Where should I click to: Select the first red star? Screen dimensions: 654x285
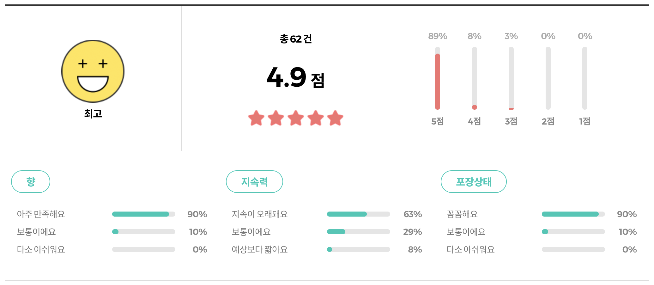tap(256, 118)
